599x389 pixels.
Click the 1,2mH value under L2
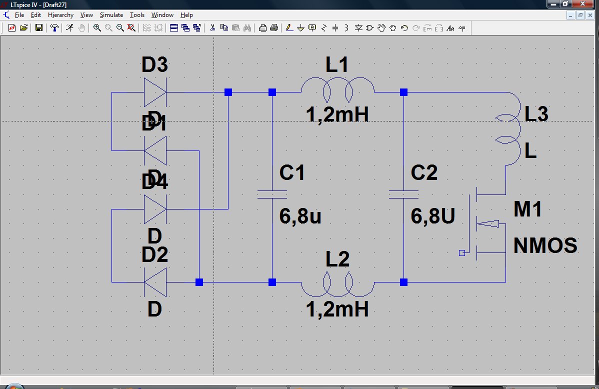click(x=337, y=309)
